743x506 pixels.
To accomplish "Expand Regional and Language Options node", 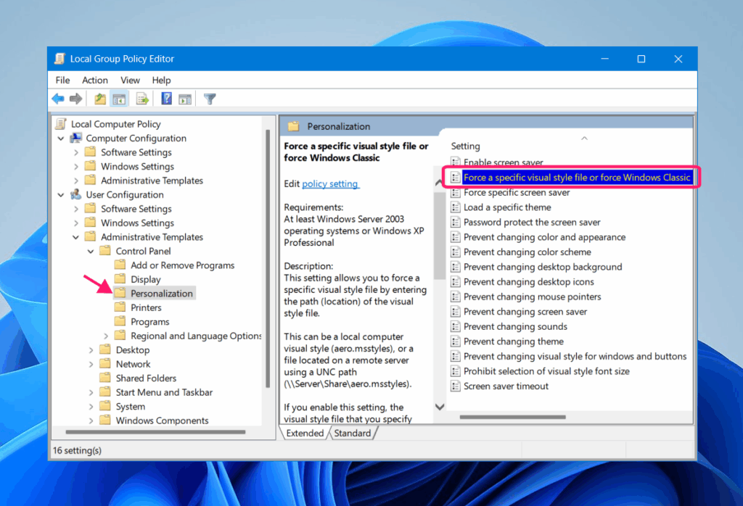I will pos(106,336).
